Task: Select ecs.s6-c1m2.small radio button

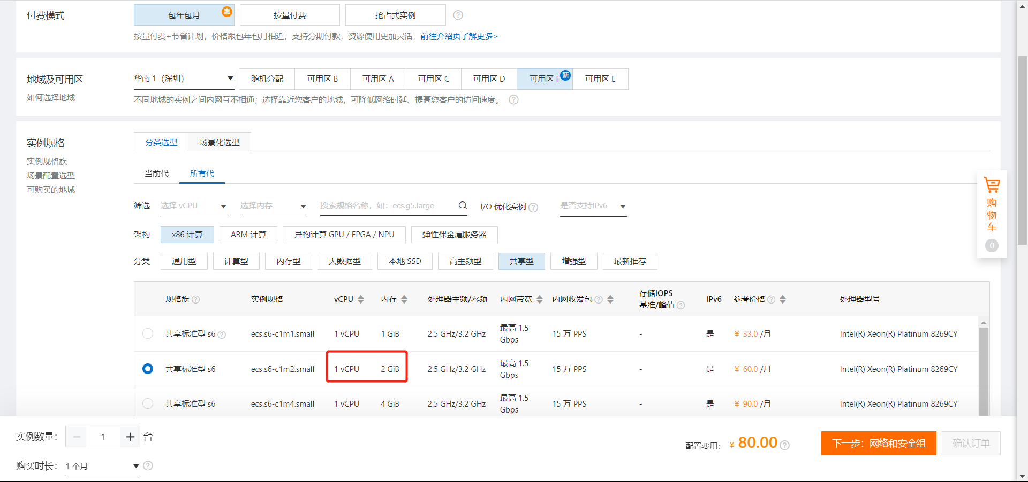Action: [x=148, y=369]
